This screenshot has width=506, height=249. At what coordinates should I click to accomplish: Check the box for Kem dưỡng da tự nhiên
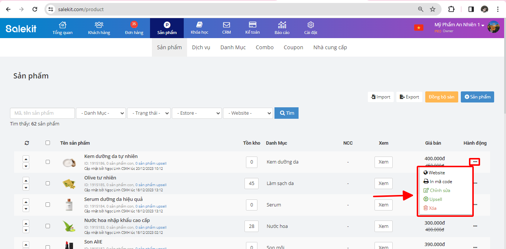tap(47, 162)
